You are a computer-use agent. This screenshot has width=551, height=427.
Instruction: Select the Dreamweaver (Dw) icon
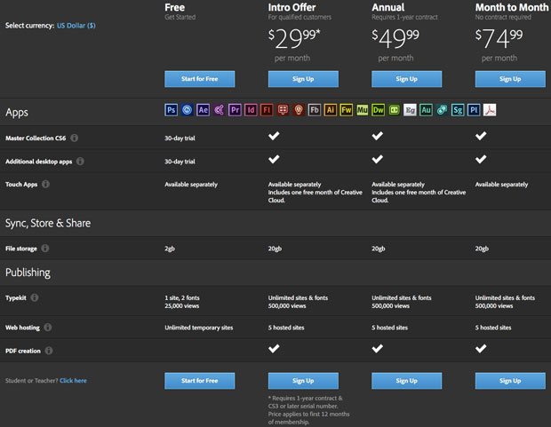[x=378, y=111]
